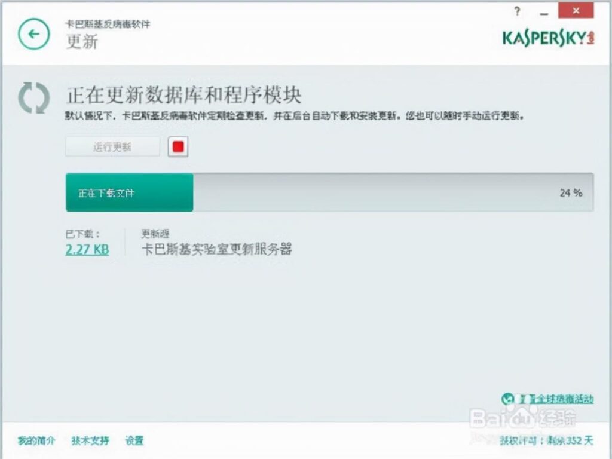Click the back arrow to return to main screen
Viewport: 612px width, 459px height.
tap(33, 35)
